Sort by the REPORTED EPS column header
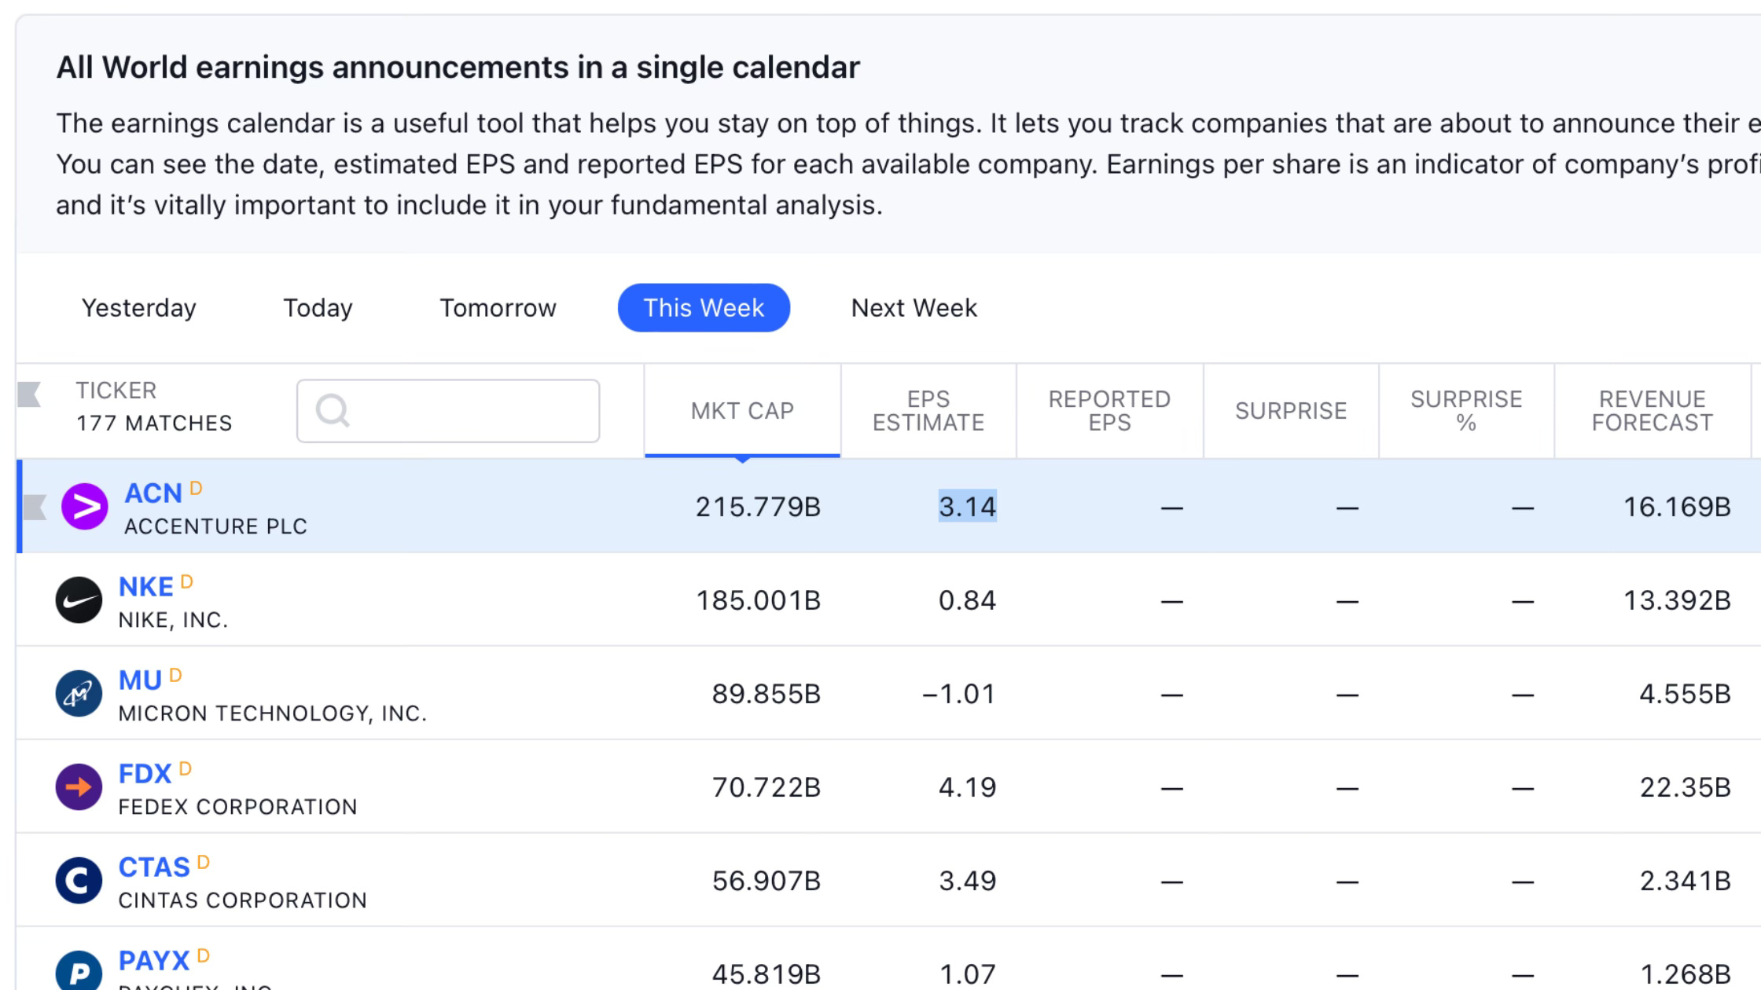Image resolution: width=1761 pixels, height=990 pixels. point(1109,411)
